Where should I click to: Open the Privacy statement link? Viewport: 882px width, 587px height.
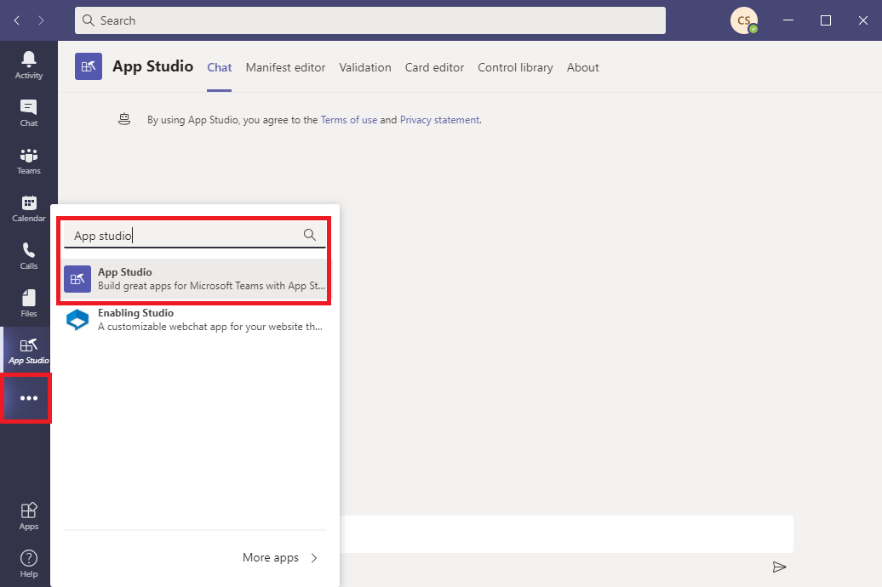pyautogui.click(x=440, y=120)
